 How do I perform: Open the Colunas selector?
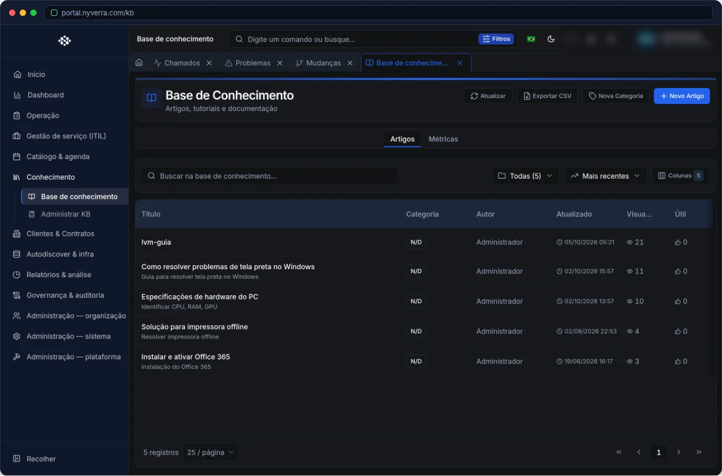(681, 176)
